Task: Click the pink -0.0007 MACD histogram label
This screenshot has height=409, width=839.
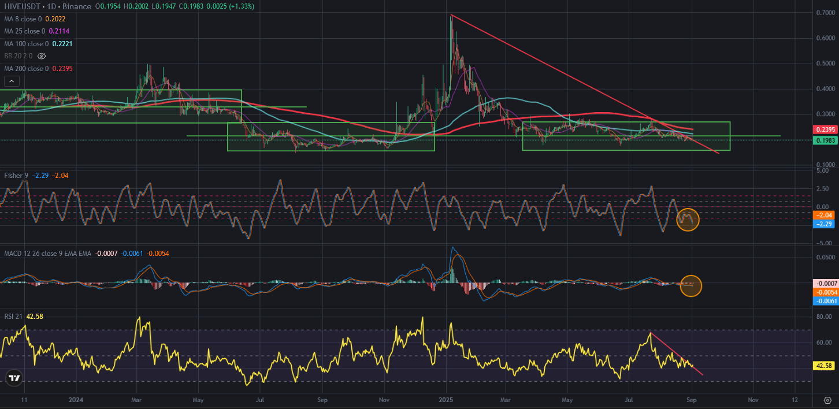Action: click(825, 284)
